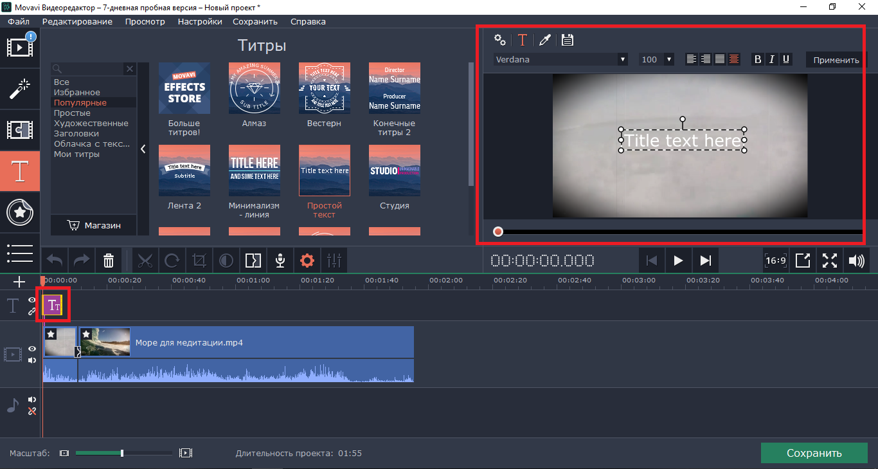This screenshot has width=878, height=469.
Task: Collapse titles category panel with chevron
Action: (143, 149)
